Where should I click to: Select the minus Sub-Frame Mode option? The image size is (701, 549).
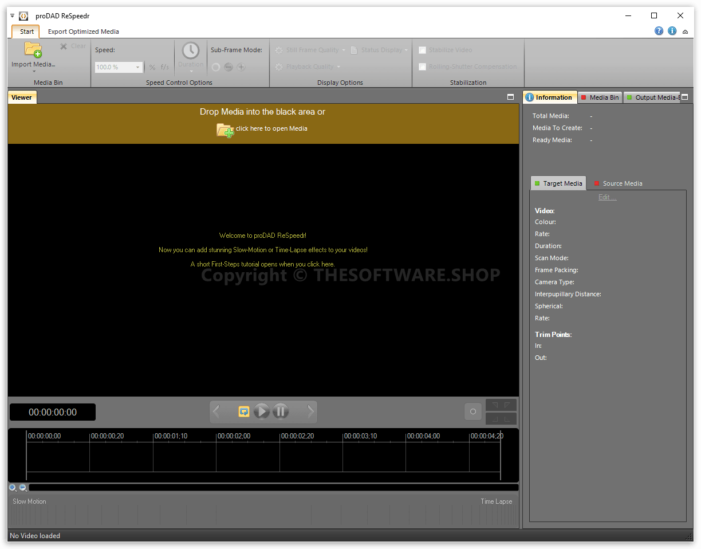[x=229, y=67]
